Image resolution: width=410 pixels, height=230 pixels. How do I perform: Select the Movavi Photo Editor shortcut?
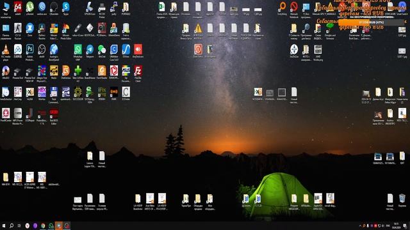tap(66, 28)
